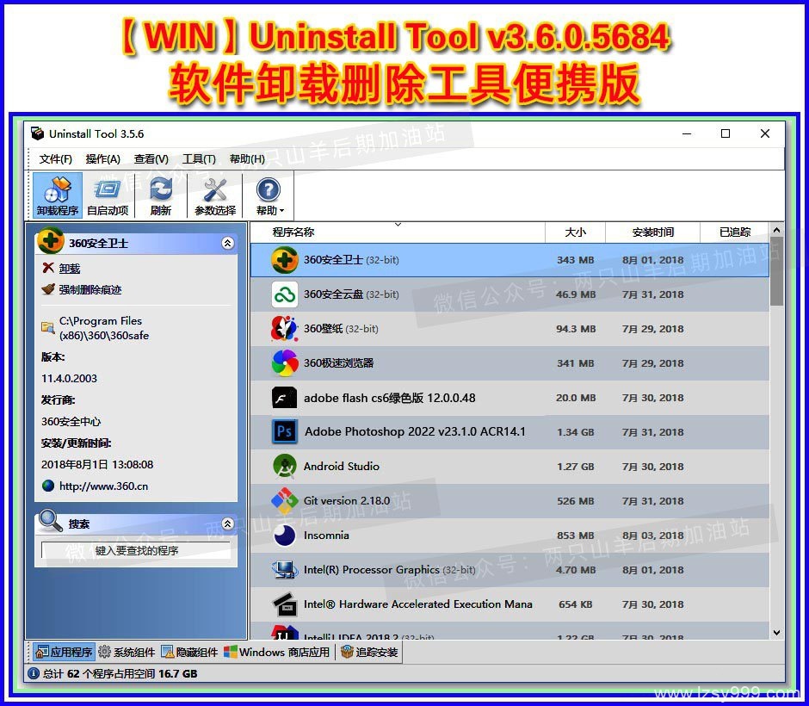809x706 pixels.
Task: Switch to the Windows 商店应用 tab
Action: point(276,653)
